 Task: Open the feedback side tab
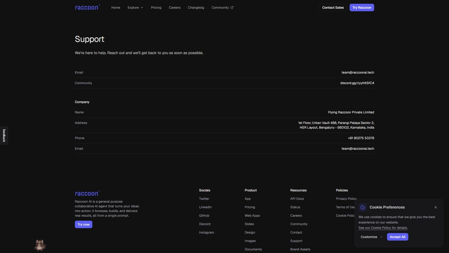pyautogui.click(x=4, y=136)
